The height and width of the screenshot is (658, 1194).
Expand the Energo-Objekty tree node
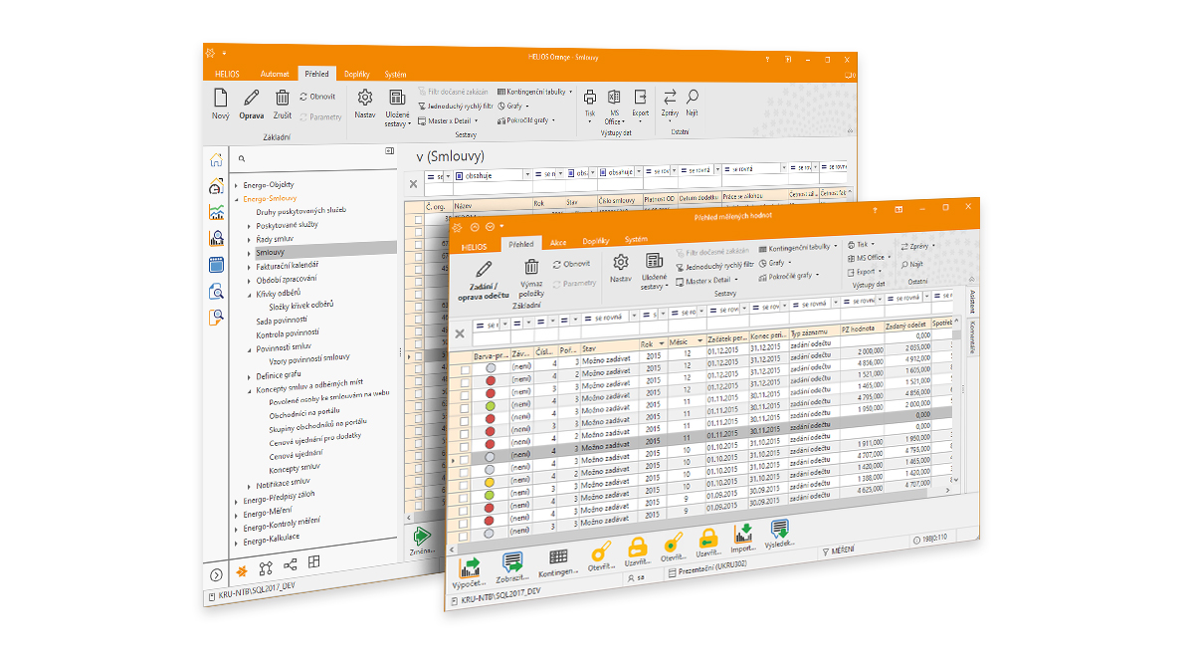236,185
